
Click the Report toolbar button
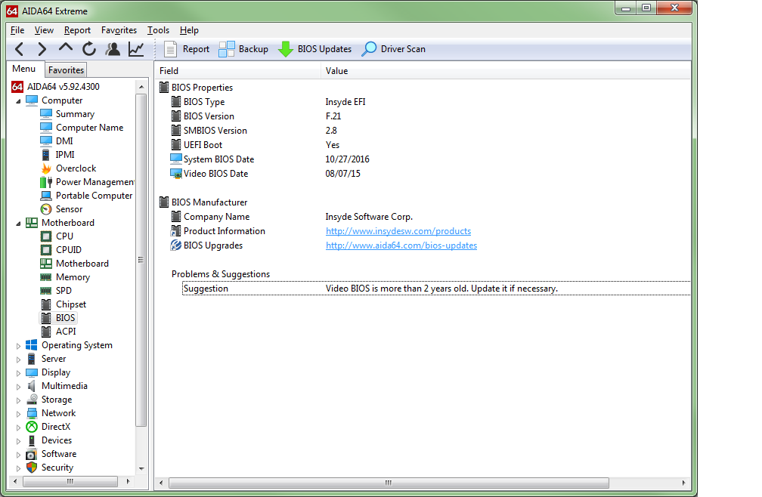pos(187,49)
